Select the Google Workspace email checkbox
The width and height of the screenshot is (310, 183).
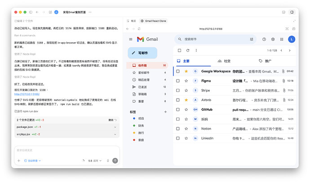[178, 71]
